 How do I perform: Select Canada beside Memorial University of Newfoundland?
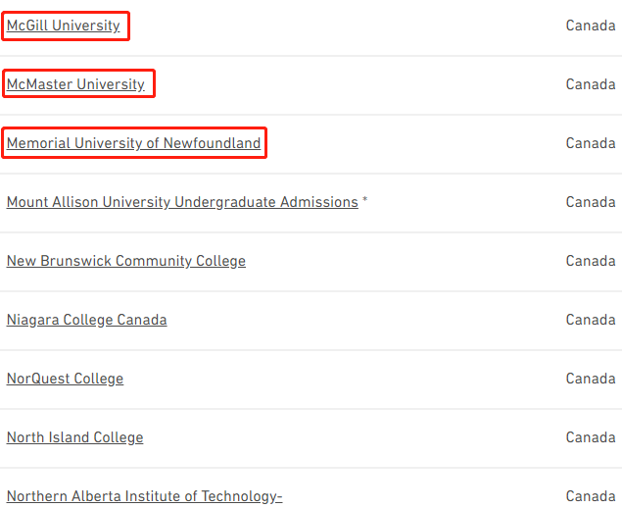591,143
